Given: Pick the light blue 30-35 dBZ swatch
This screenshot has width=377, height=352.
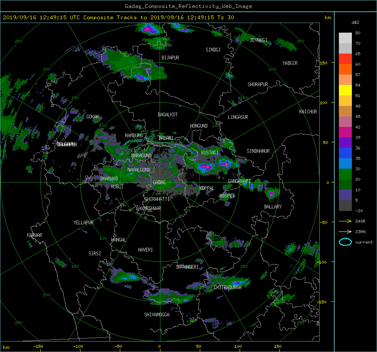Looking at the screenshot, I should click(x=345, y=164).
